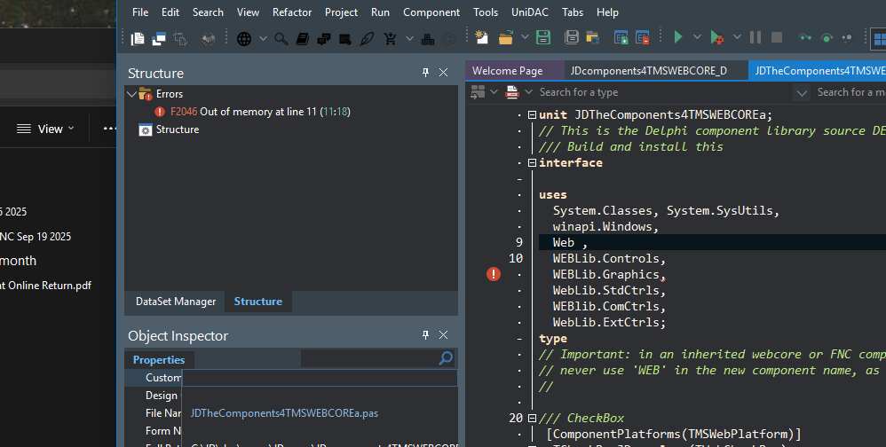Click the Pause program execution icon
This screenshot has height=447, width=886.
(x=755, y=38)
